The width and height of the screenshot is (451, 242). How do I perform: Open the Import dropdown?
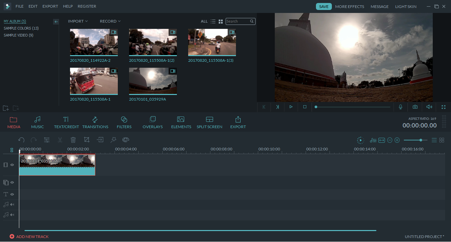point(78,21)
